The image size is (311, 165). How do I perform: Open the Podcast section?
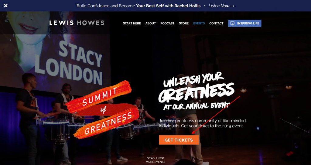tap(167, 23)
